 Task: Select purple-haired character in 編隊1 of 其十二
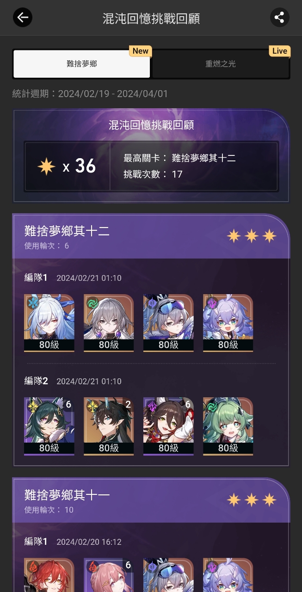point(228,323)
